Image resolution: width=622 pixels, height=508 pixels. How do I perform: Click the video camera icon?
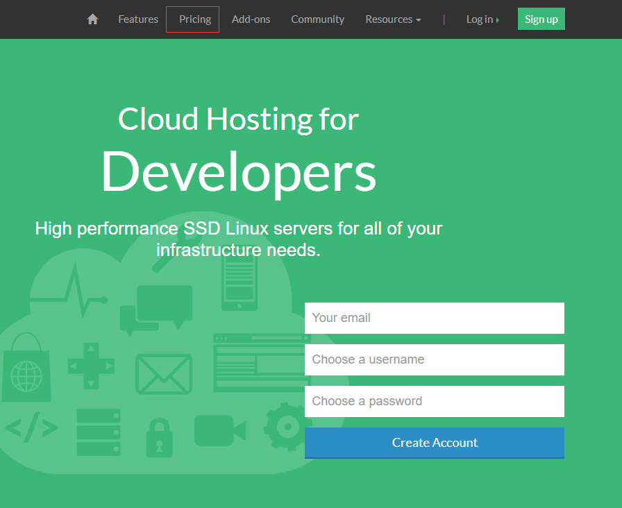click(x=219, y=431)
